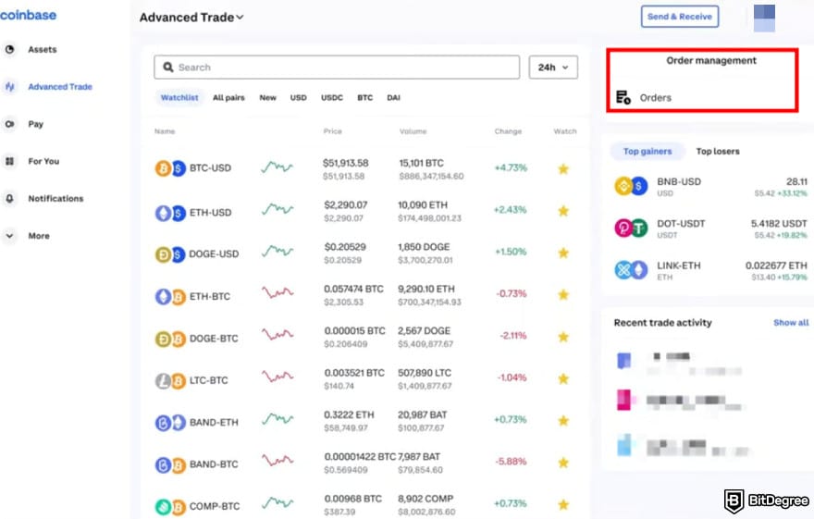
Task: Switch to the Watchlist tab
Action: (179, 97)
